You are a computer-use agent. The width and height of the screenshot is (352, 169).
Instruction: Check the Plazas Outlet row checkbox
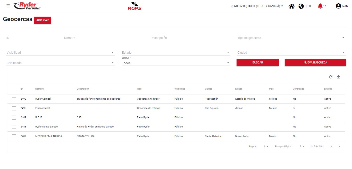[x=14, y=108]
